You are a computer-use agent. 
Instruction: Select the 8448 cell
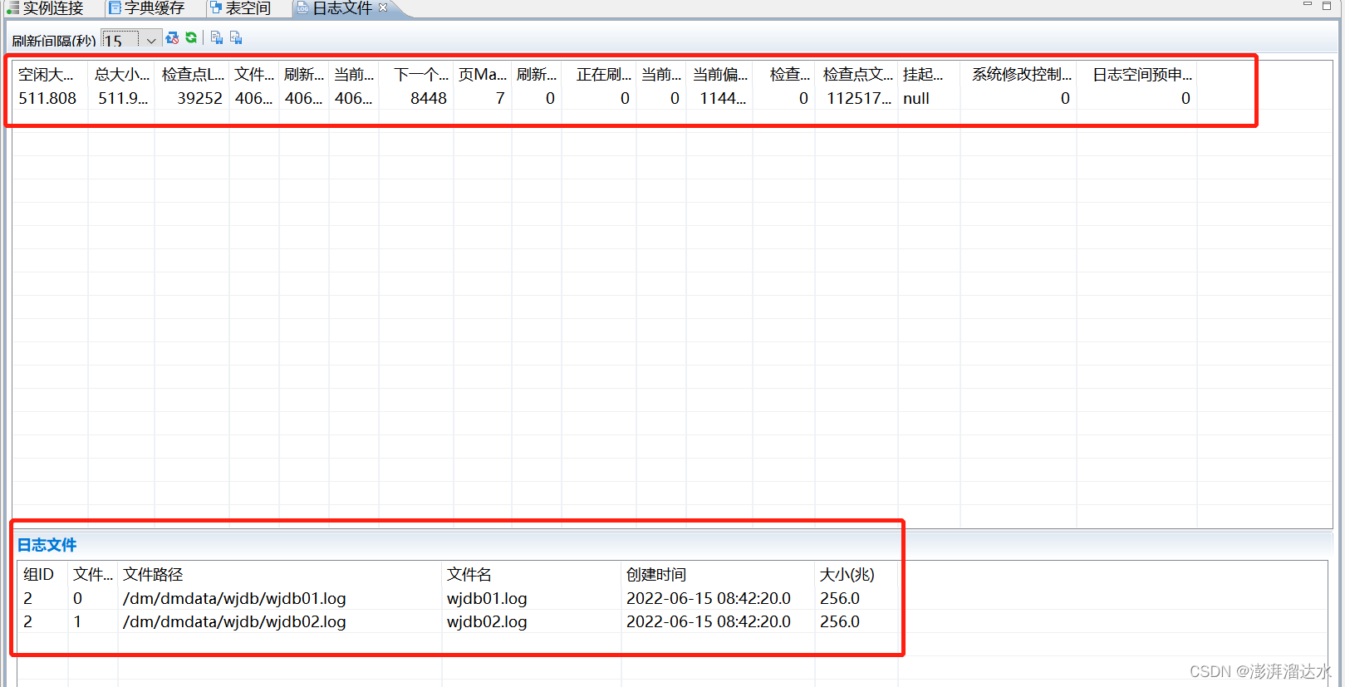(429, 98)
